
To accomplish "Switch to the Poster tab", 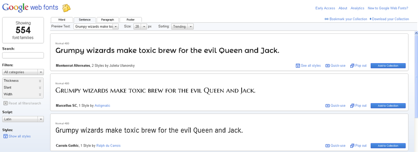I will pos(131,20).
